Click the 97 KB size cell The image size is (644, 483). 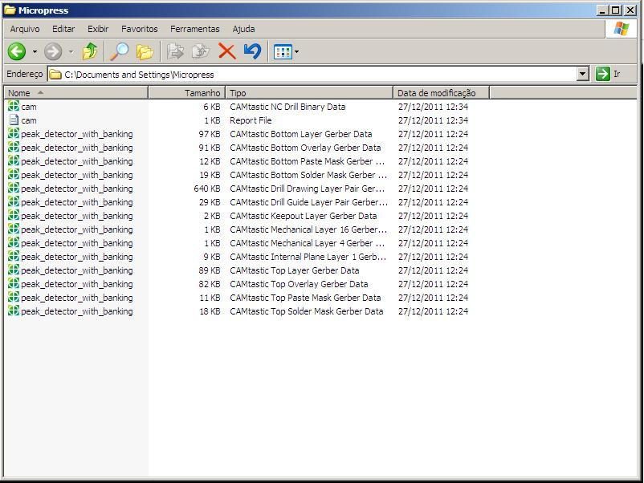pyautogui.click(x=210, y=134)
